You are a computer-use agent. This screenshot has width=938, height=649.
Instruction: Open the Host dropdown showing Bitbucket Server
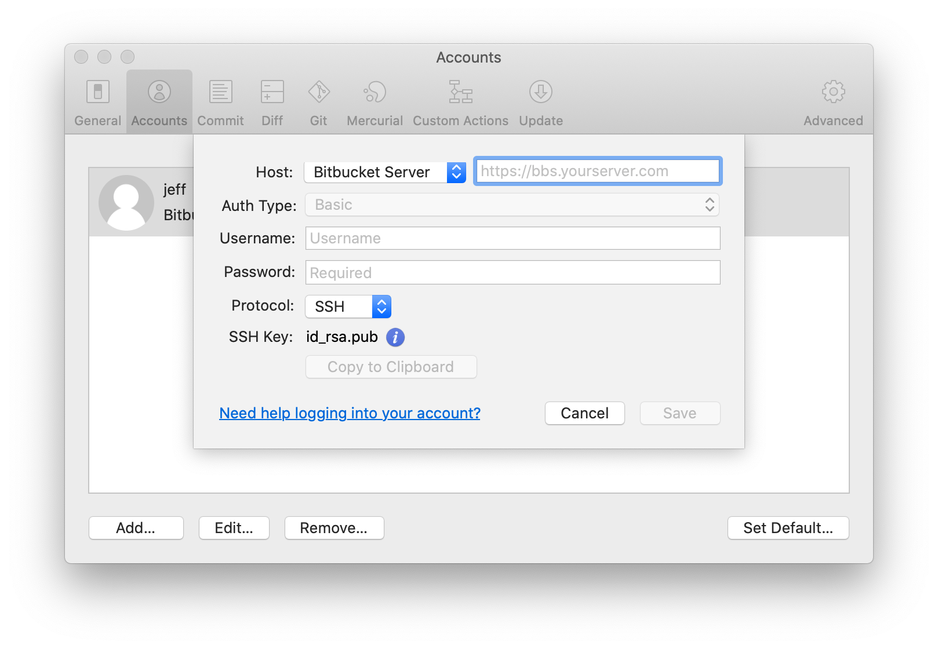385,172
